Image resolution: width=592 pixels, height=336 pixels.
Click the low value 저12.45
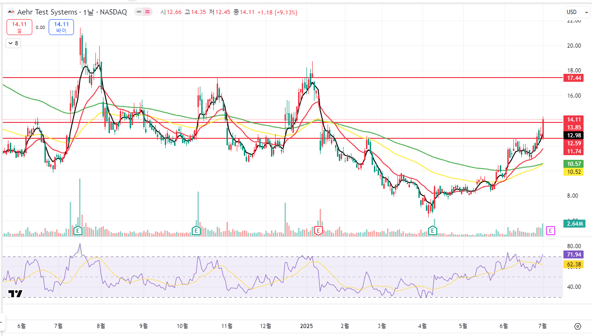pyautogui.click(x=219, y=12)
